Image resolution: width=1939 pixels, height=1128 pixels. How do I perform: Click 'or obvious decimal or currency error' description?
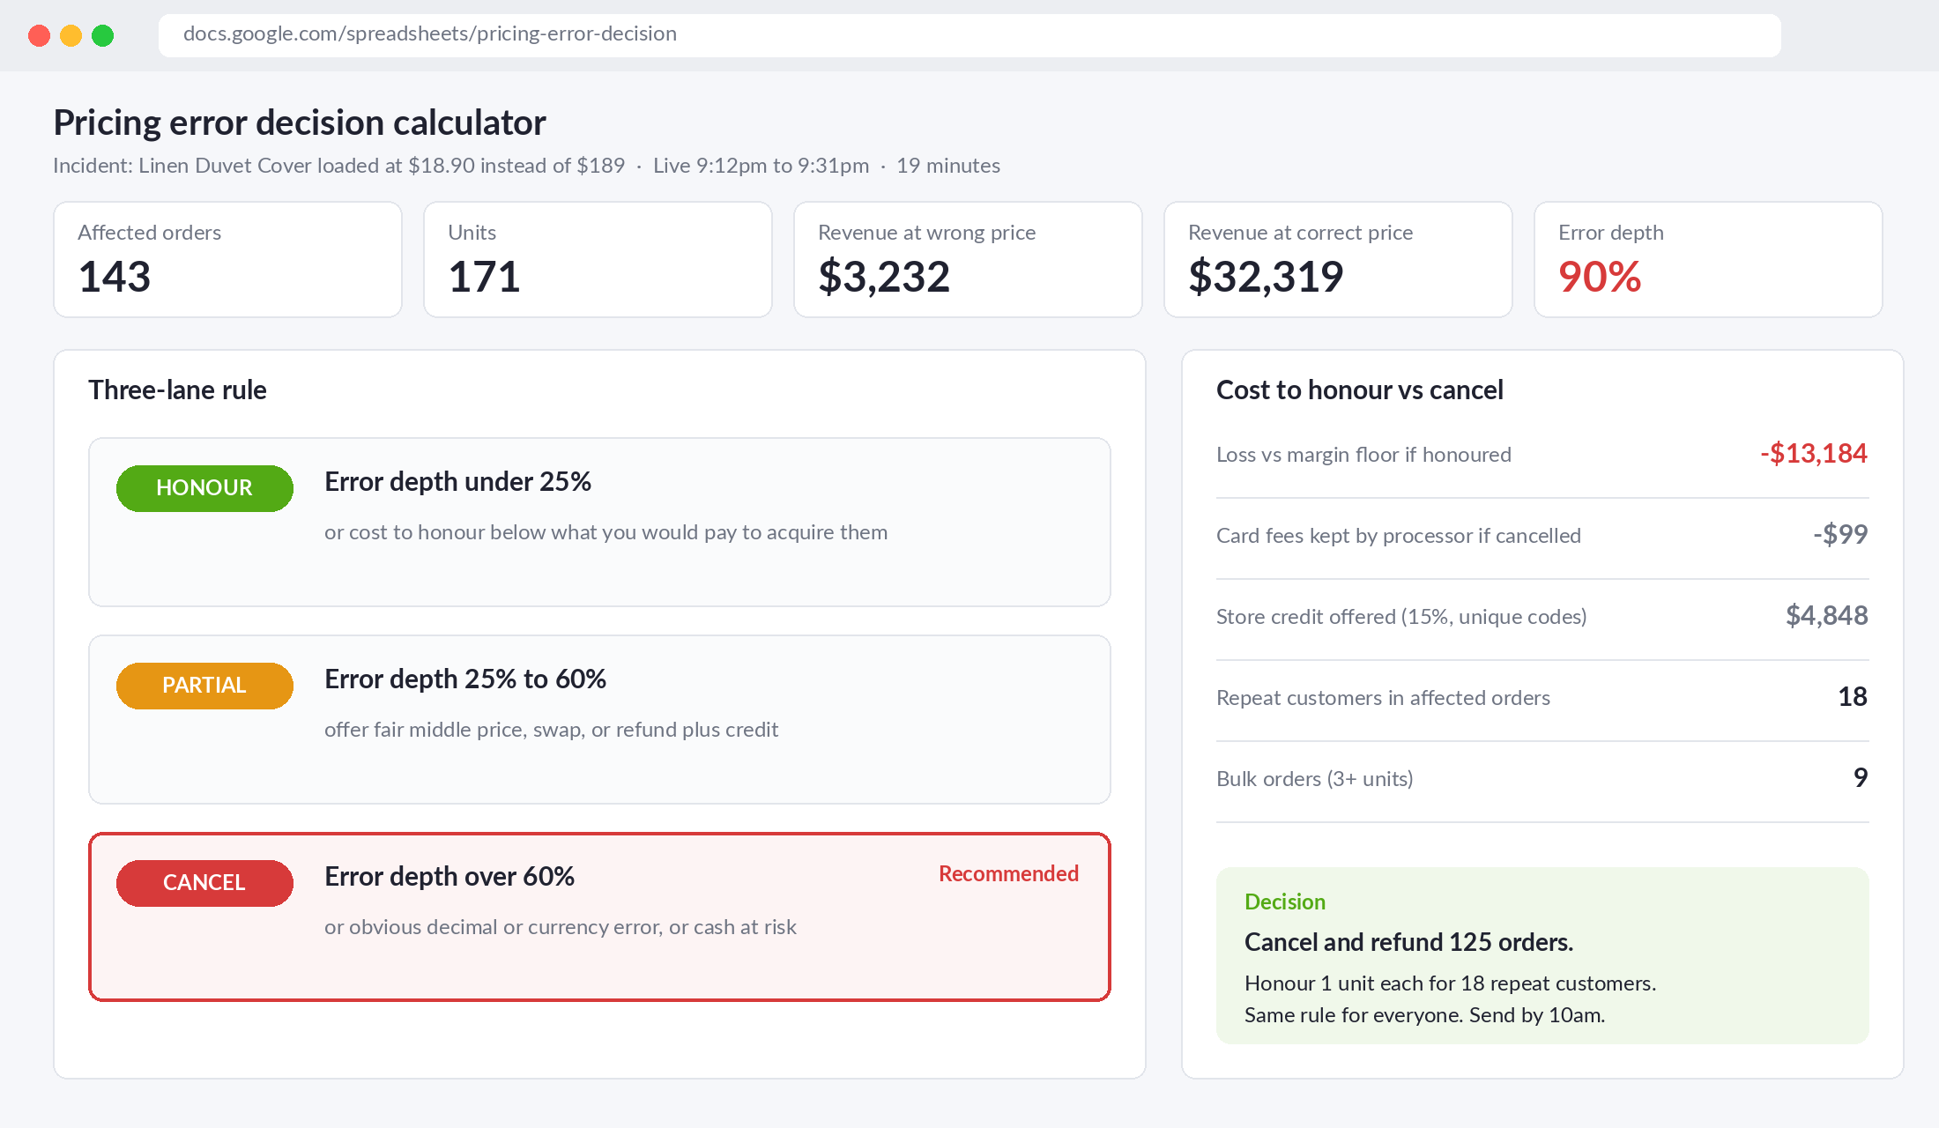click(561, 927)
